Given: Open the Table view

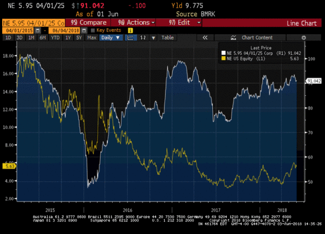Looking at the screenshot, I should click(x=167, y=38).
